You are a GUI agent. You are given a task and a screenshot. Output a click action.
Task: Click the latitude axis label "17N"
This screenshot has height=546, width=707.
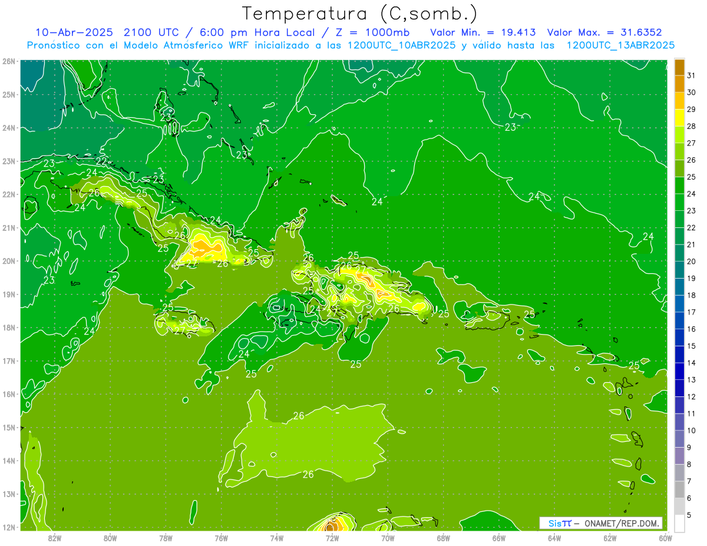tap(9, 360)
